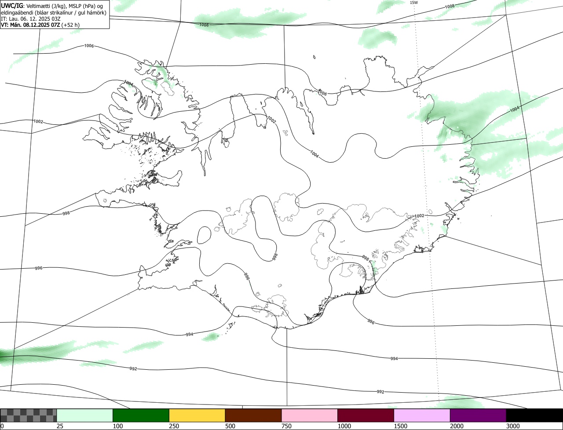This screenshot has width=563, height=430.
Task: Click the 'UWC/IG: Veltimætti (J/kg), MSLP (hPa) og' title line
Action: (x=52, y=6)
